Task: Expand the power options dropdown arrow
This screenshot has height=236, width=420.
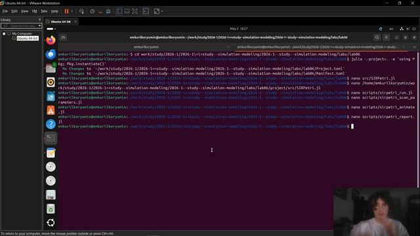Action: tap(72, 11)
